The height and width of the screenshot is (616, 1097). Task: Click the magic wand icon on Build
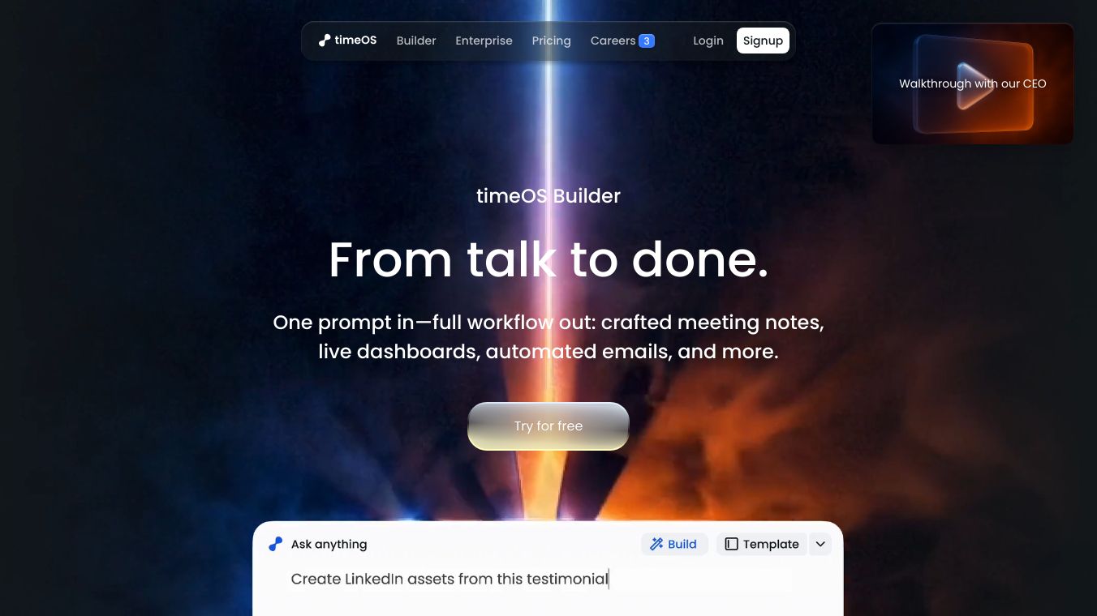click(656, 544)
